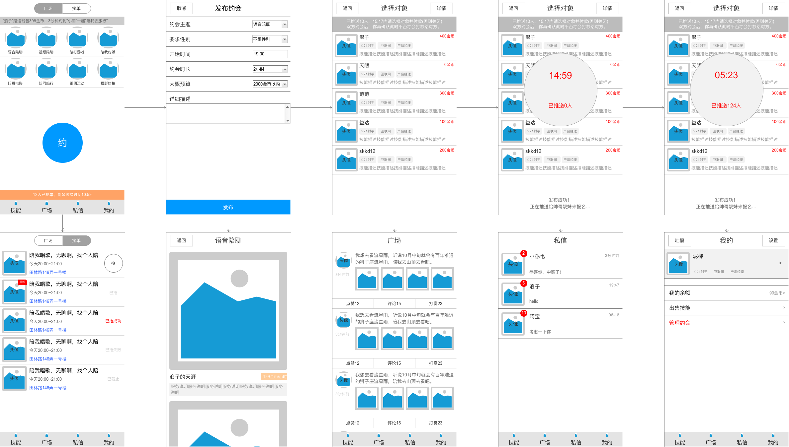
Task: Click the 详细描述 text area
Action: click(228, 114)
